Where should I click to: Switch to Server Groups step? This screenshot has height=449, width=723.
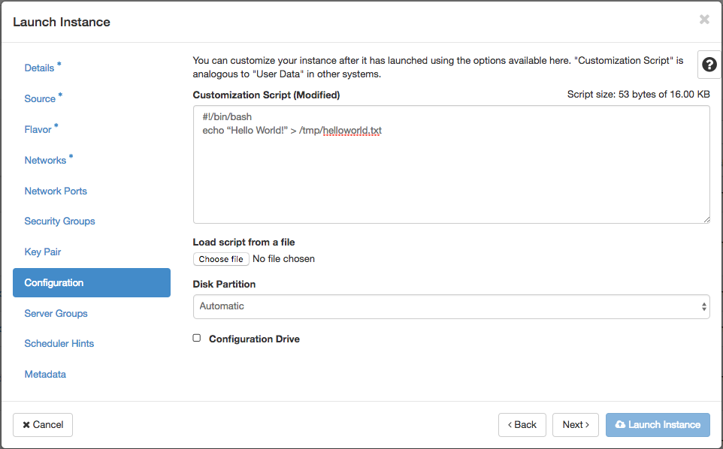(56, 313)
